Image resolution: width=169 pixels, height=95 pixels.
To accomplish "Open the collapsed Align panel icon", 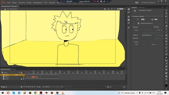I will (129, 17).
